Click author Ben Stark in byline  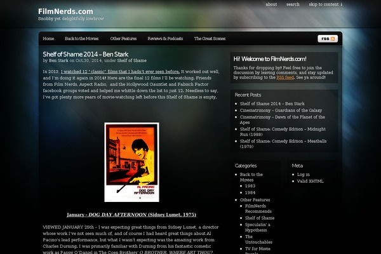(x=58, y=60)
